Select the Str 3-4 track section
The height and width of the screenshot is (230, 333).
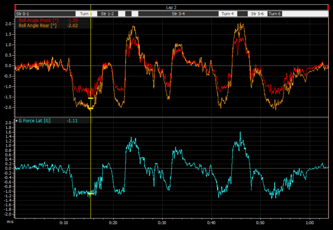[178, 14]
